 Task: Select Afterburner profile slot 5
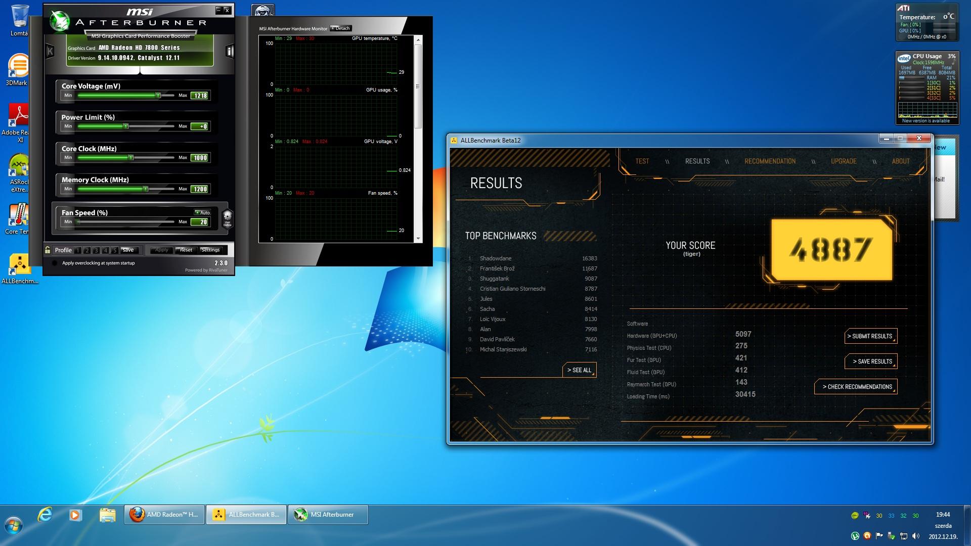pos(114,250)
